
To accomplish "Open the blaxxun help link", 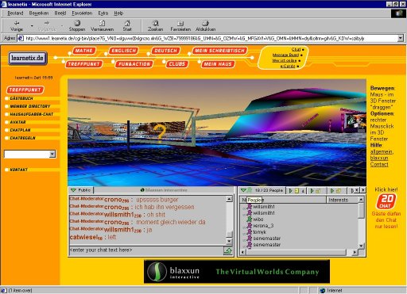I will coord(379,158).
